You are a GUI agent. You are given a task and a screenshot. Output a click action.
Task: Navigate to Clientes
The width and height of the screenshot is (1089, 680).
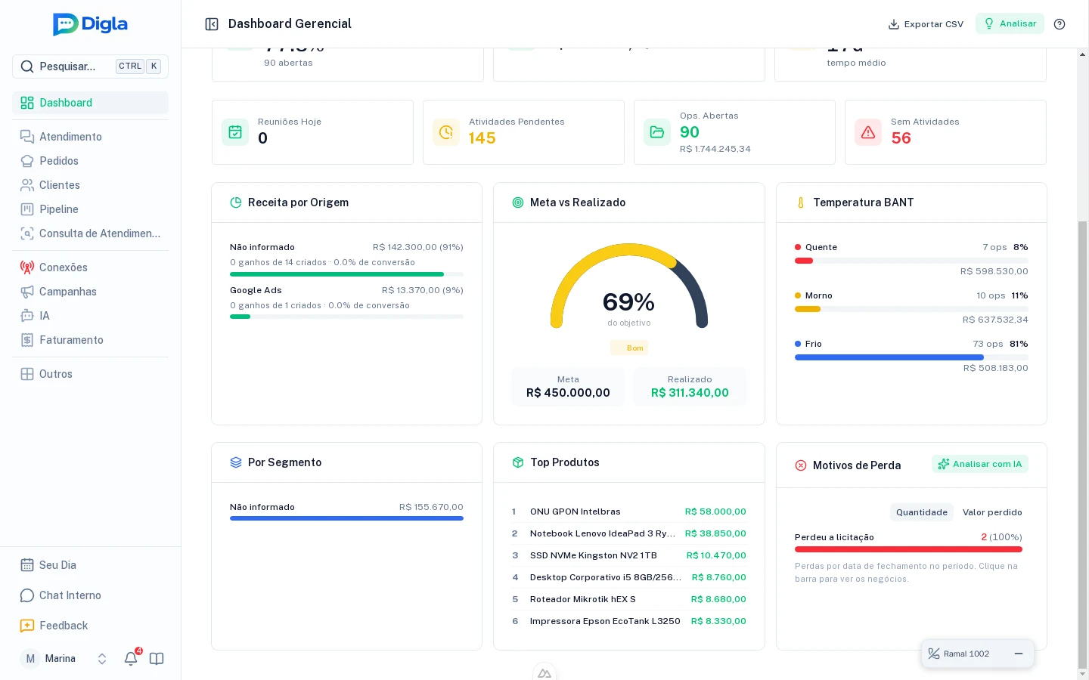[x=90, y=185]
